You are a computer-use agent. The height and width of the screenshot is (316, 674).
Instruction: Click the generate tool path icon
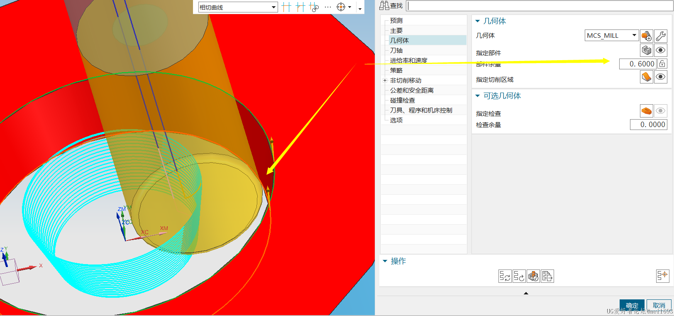pos(505,276)
